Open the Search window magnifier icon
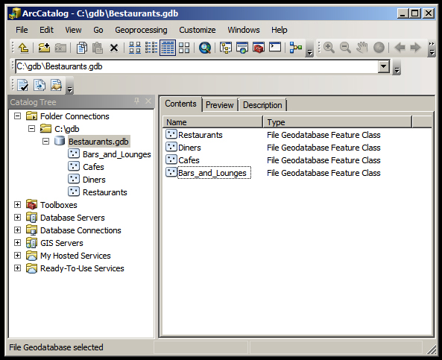Viewport: 442px width, 360px height. point(205,48)
